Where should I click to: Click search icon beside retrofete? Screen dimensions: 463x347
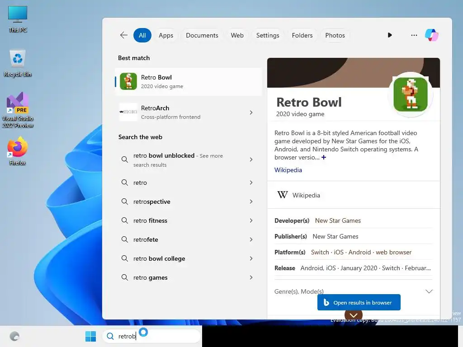tap(125, 239)
